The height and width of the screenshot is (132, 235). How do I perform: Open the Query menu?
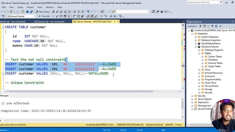pyautogui.click(x=20, y=7)
